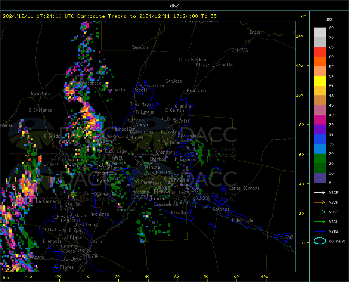The height and width of the screenshot is (282, 349).
Task: Click the 'Mirador' map label
Action: [179, 213]
